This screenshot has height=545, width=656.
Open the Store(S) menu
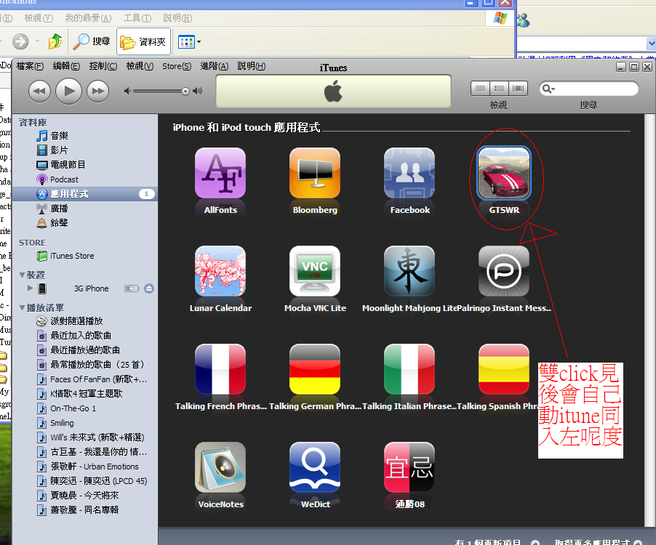[x=177, y=66]
